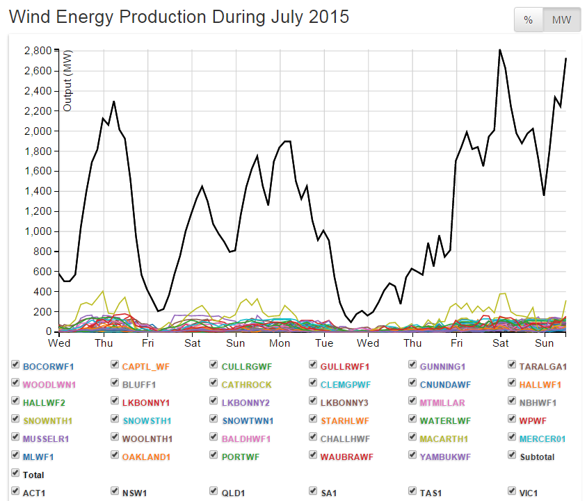Uncheck the OAKLAND1 checkbox
Image resolution: width=587 pixels, height=501 pixels.
(x=115, y=457)
